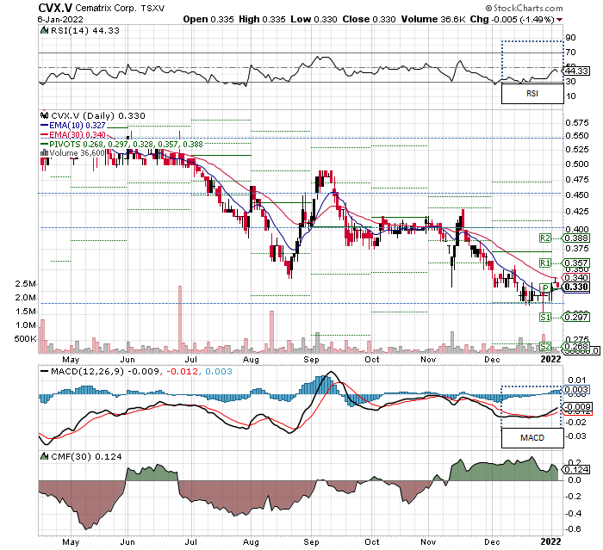Click the 2.5M volume axis label

tap(25, 284)
